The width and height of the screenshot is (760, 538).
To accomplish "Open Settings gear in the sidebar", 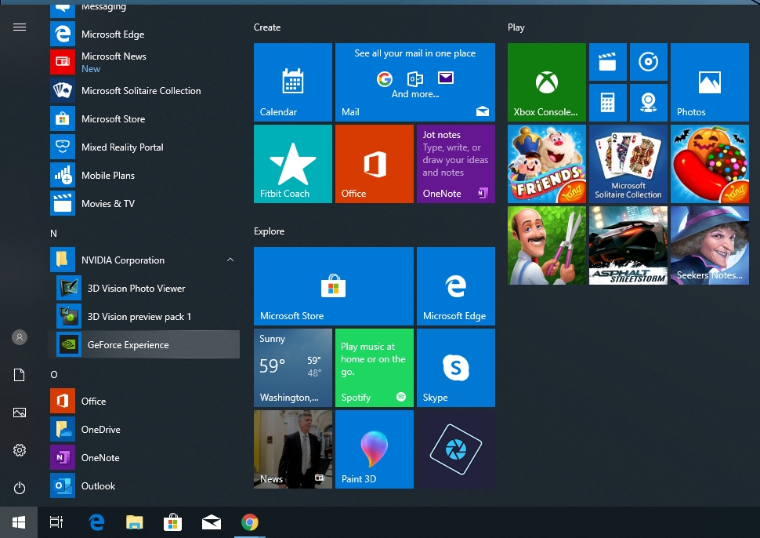I will pos(20,450).
